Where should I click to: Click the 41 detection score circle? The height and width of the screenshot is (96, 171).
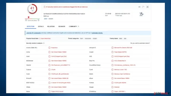(32, 9)
